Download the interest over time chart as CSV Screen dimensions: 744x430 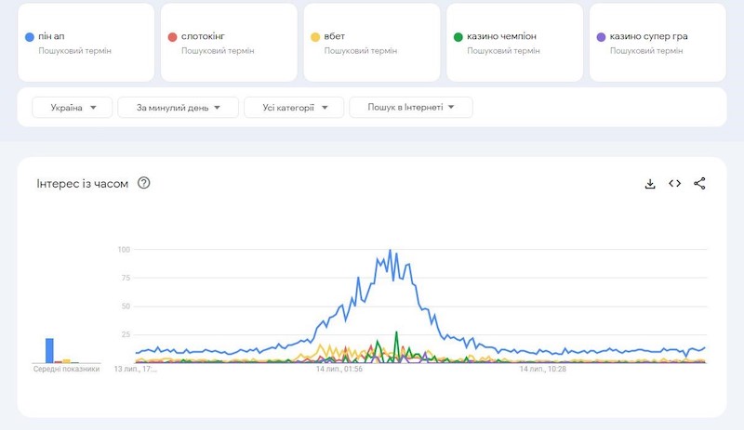click(650, 184)
